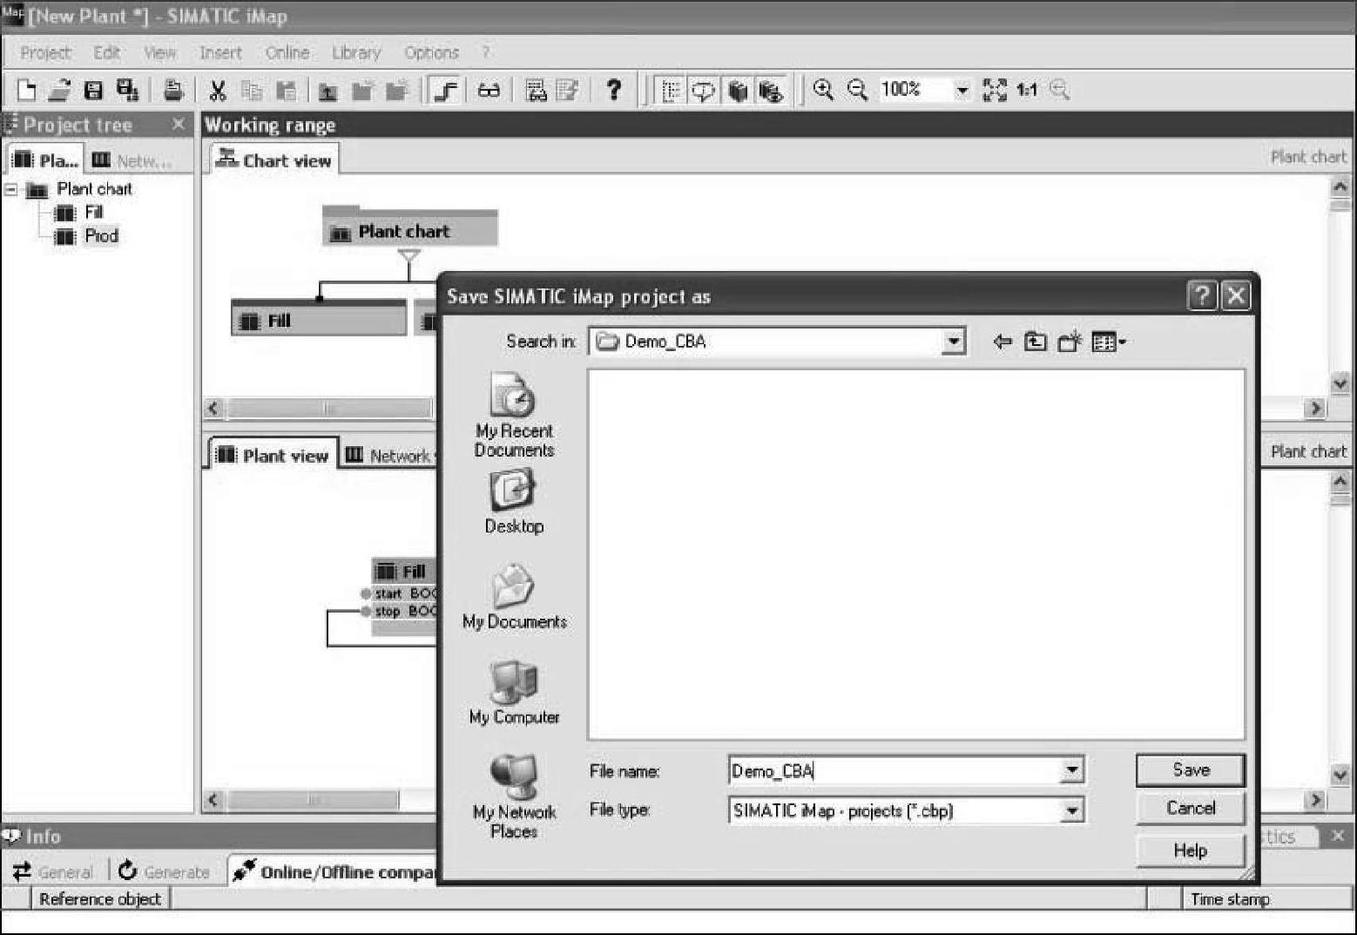Collapse the Plant chart tree node
Viewport: 1357px width, 935px height.
tap(11, 189)
